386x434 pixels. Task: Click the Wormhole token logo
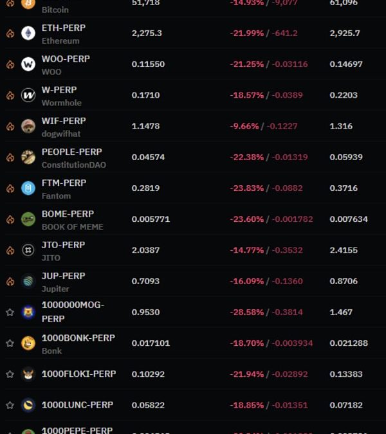[28, 95]
